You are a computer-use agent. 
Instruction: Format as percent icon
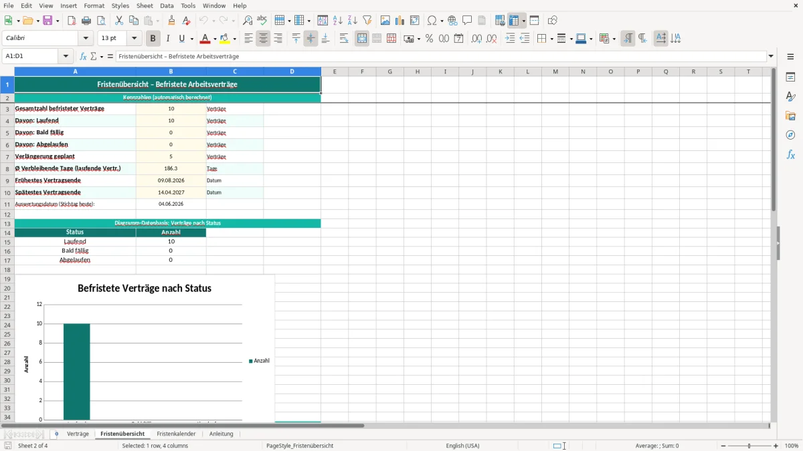click(429, 39)
